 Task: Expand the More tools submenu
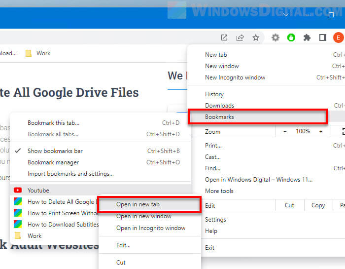coord(267,191)
